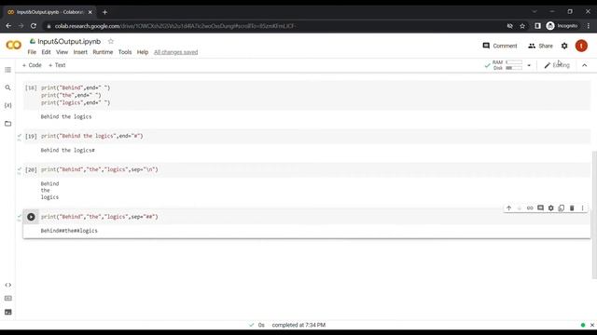The image size is (597, 335).
Task: Go back in browser history
Action: point(8,26)
